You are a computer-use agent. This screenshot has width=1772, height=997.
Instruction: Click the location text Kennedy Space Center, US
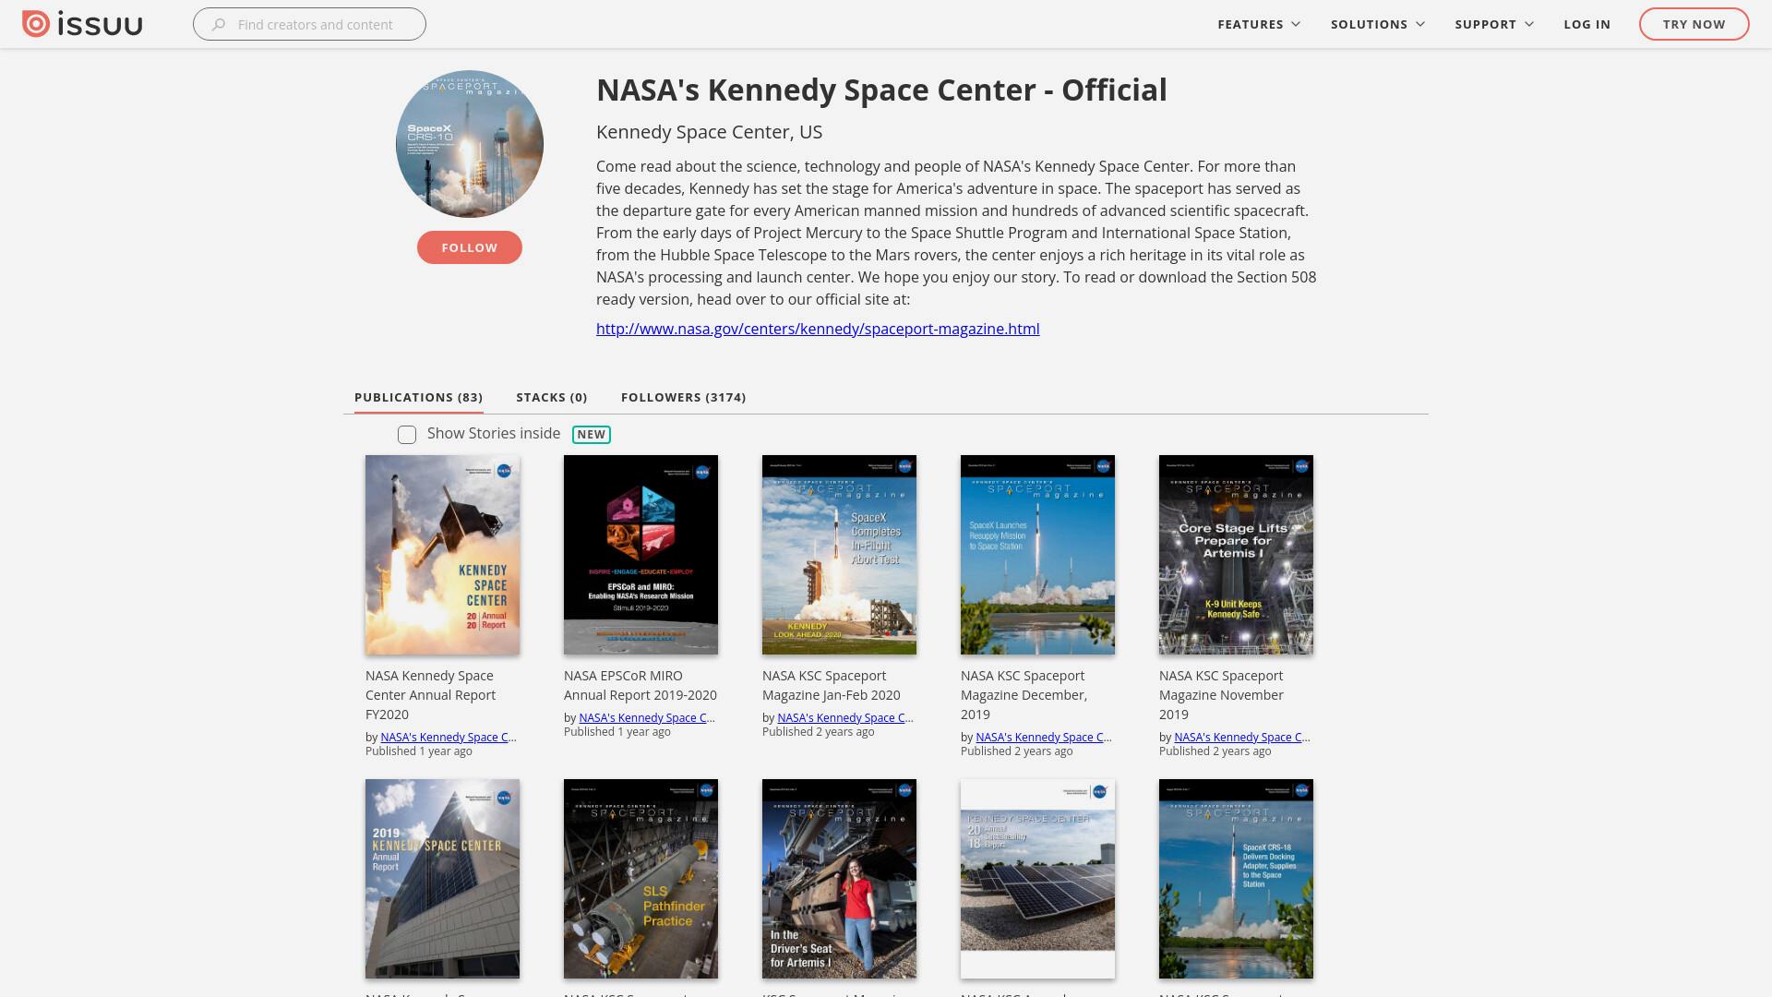pos(709,132)
